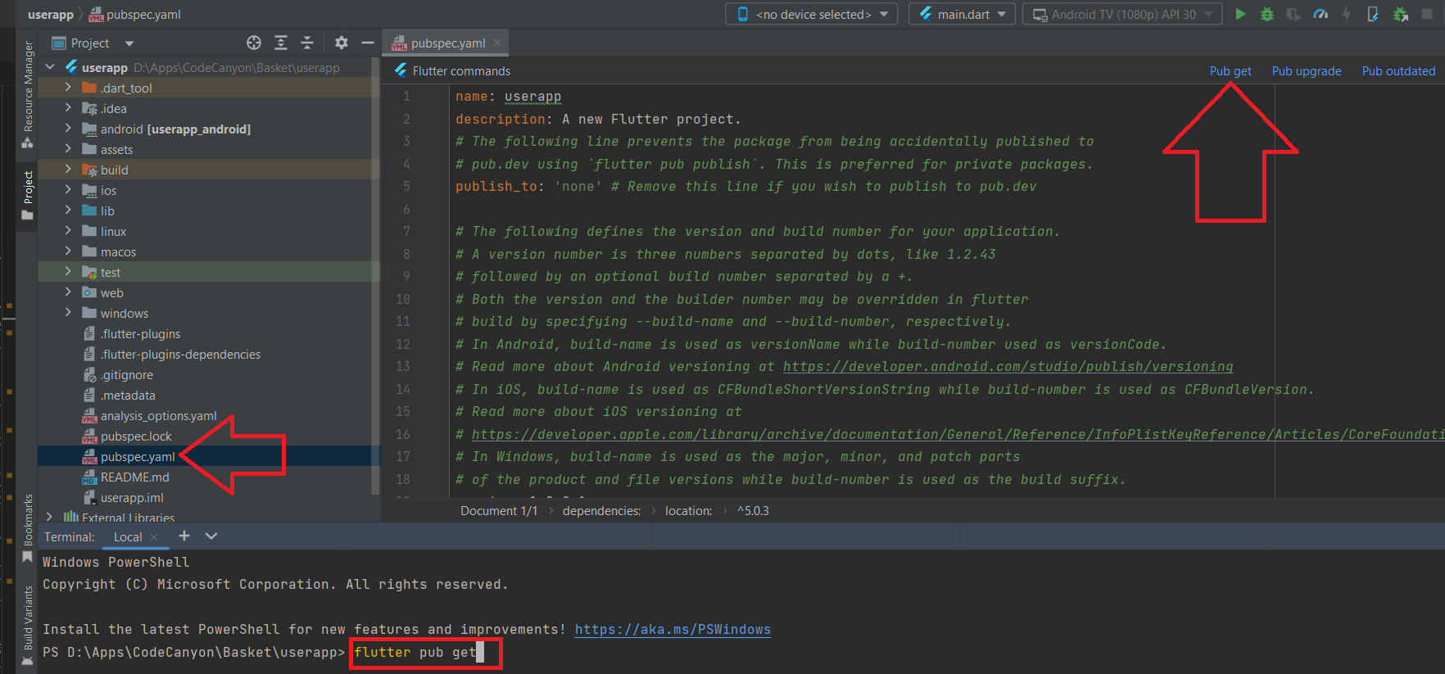1445x674 pixels.
Task: Close the Local terminal tab
Action: click(154, 537)
